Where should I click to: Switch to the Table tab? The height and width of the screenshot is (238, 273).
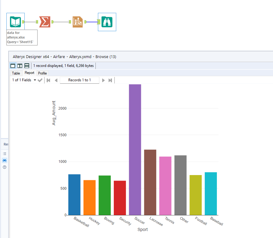pos(16,73)
